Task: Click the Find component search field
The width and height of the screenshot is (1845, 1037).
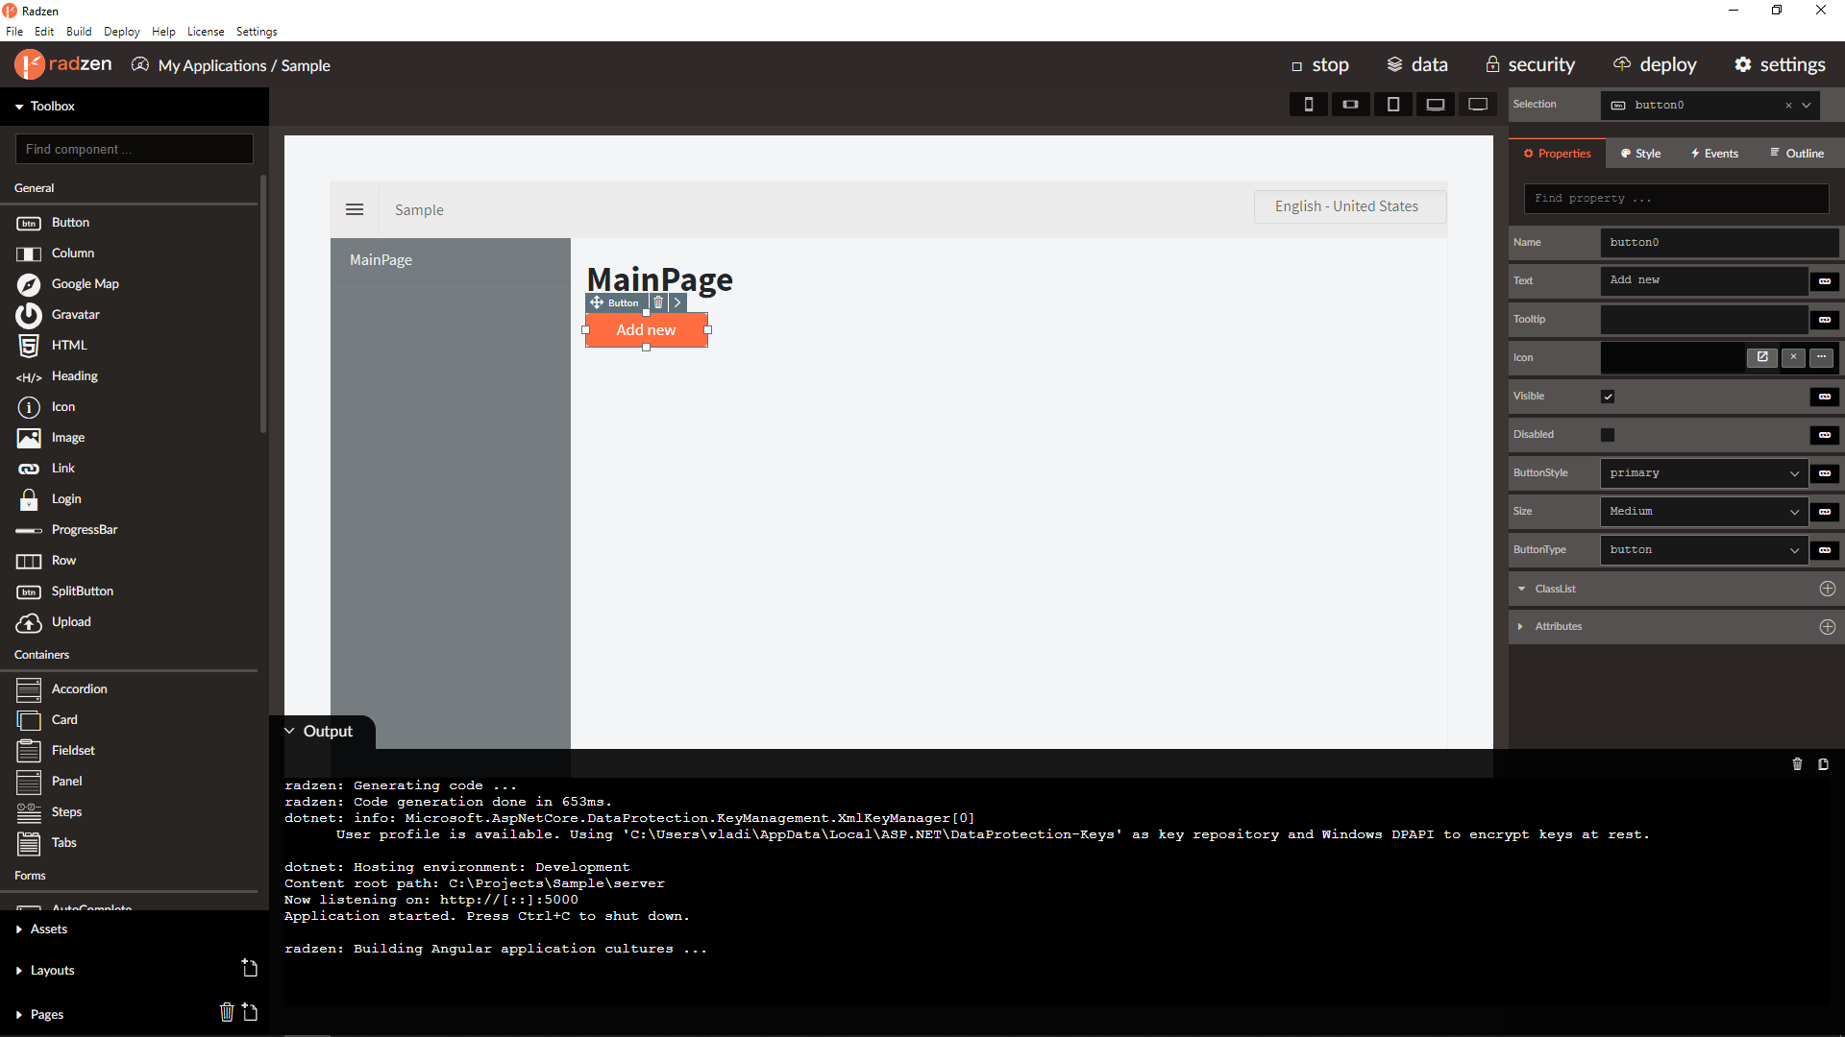Action: tap(135, 149)
